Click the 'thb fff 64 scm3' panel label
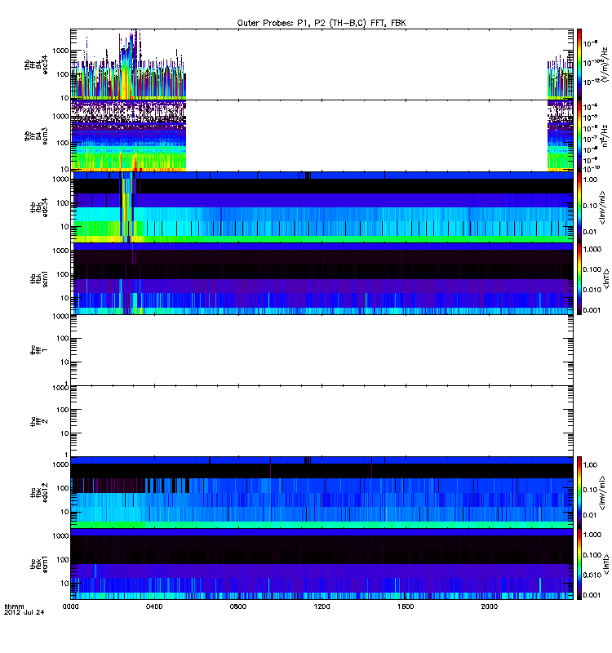Screen dimensions: 612x653 [36, 136]
